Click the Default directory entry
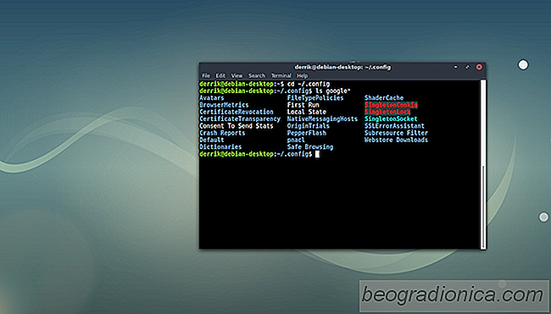 pos(211,140)
